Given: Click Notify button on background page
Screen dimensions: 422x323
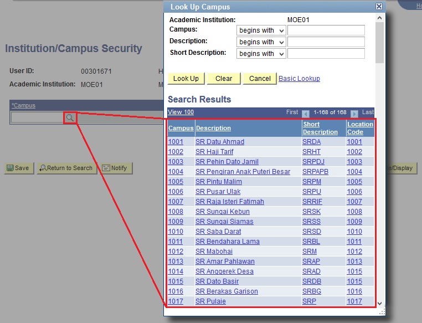Looking at the screenshot, I should (x=116, y=168).
